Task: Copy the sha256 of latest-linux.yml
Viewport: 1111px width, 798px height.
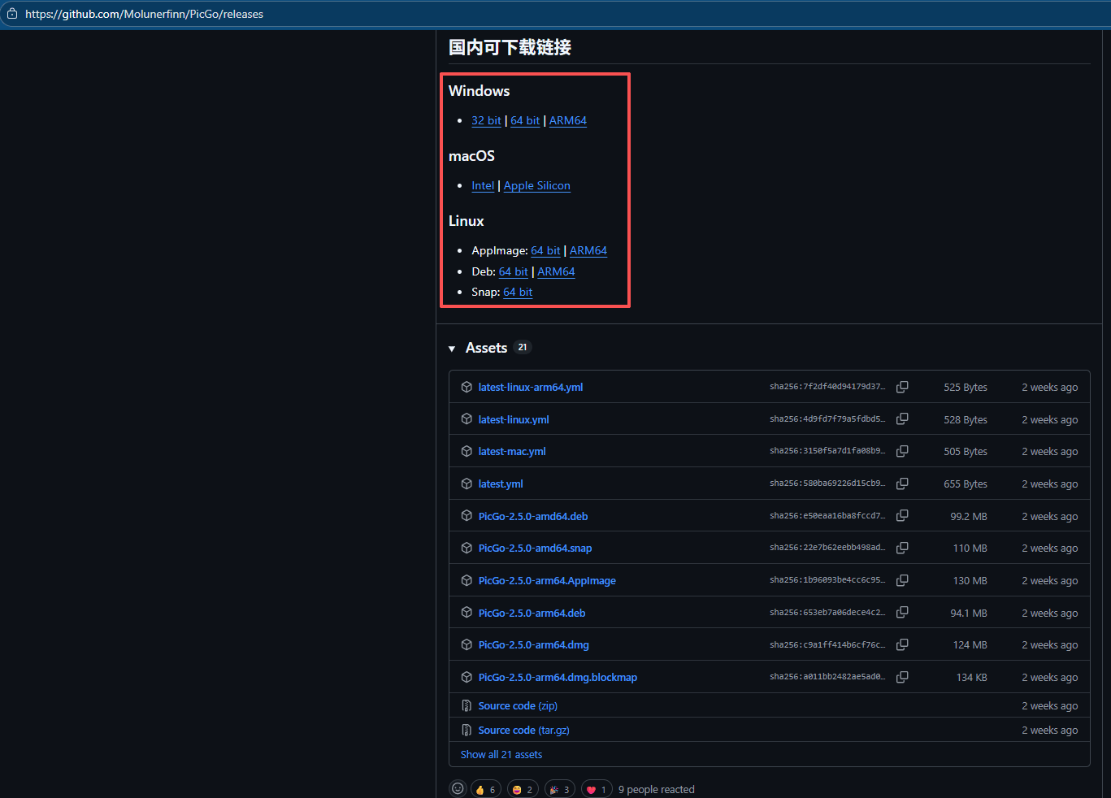Action: point(902,419)
